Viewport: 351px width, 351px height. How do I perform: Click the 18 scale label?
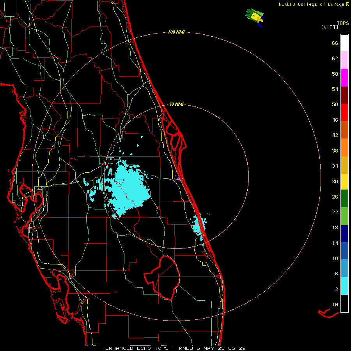[x=335, y=228]
